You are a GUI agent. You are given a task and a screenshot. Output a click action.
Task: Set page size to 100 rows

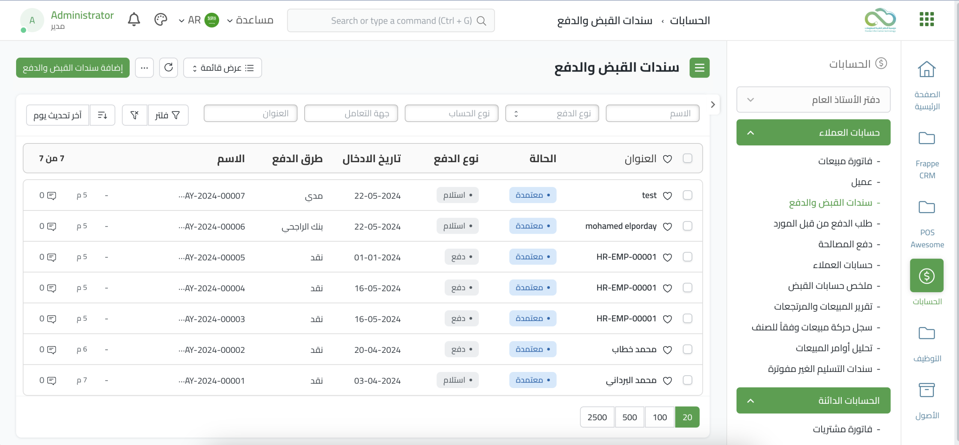click(x=659, y=417)
